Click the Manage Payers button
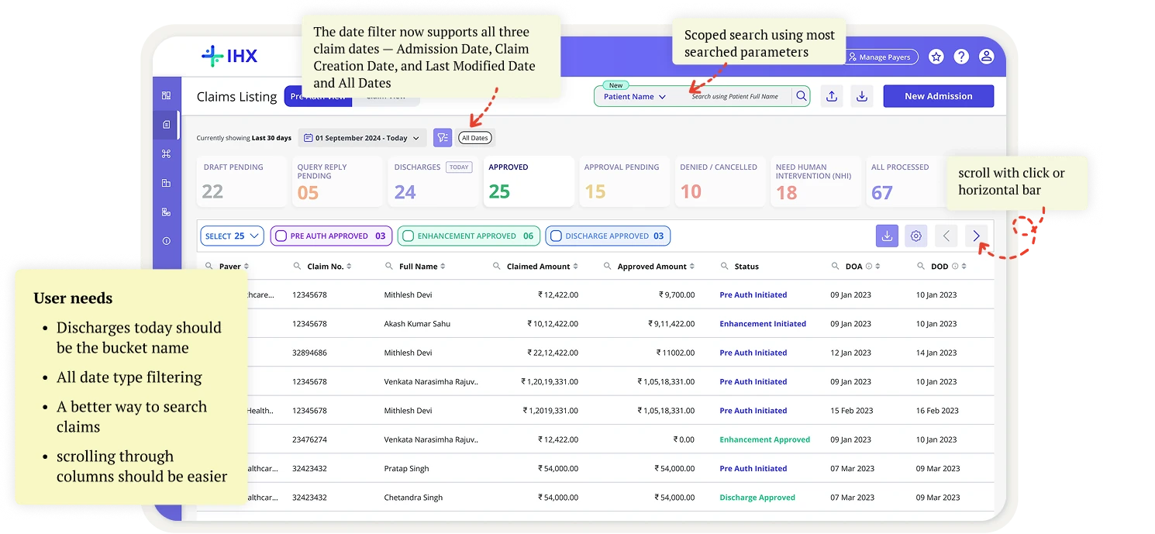Screen dimensions: 1155x534 tap(880, 57)
